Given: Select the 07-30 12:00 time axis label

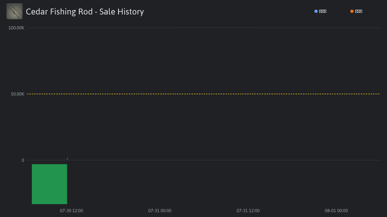Looking at the screenshot, I should [x=72, y=211].
